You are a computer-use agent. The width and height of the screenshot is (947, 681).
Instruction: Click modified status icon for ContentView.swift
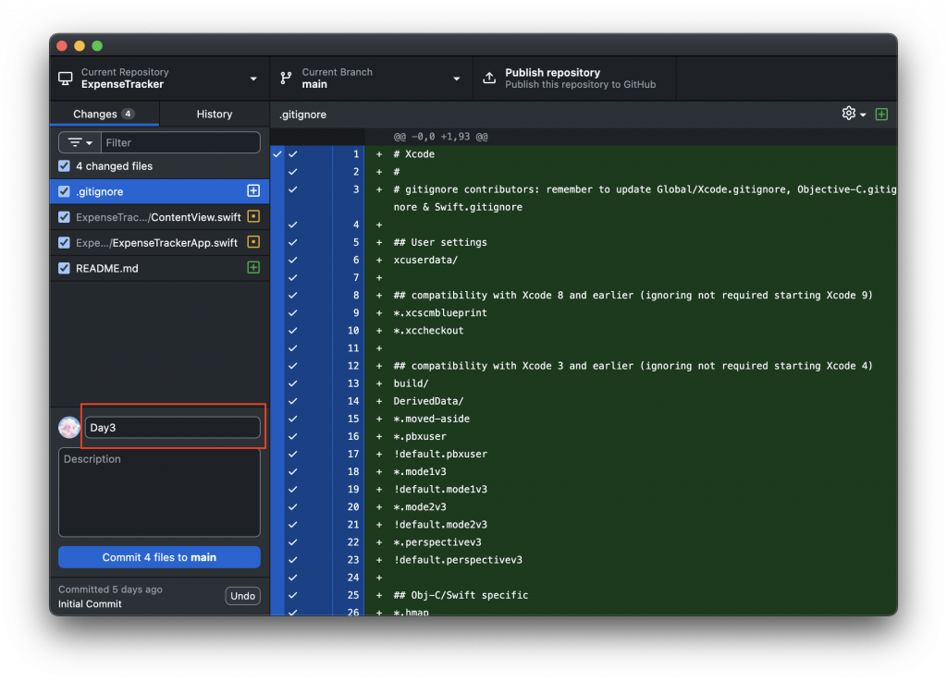click(253, 216)
